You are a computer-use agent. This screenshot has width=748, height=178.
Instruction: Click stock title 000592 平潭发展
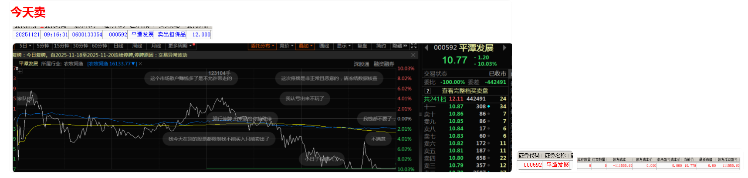[464, 48]
